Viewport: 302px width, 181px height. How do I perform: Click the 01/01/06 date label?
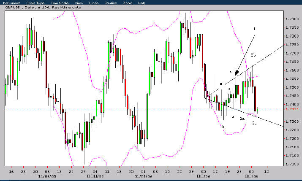point(143,176)
